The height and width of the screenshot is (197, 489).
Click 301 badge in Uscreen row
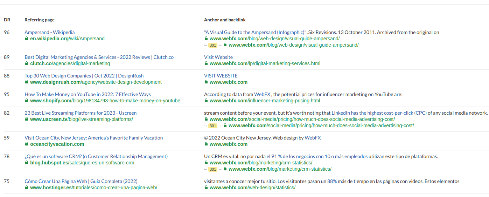[x=212, y=126]
